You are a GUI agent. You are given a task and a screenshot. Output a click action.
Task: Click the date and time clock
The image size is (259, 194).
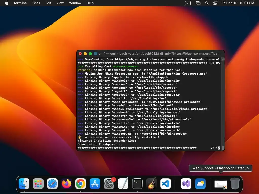pos(238,3)
